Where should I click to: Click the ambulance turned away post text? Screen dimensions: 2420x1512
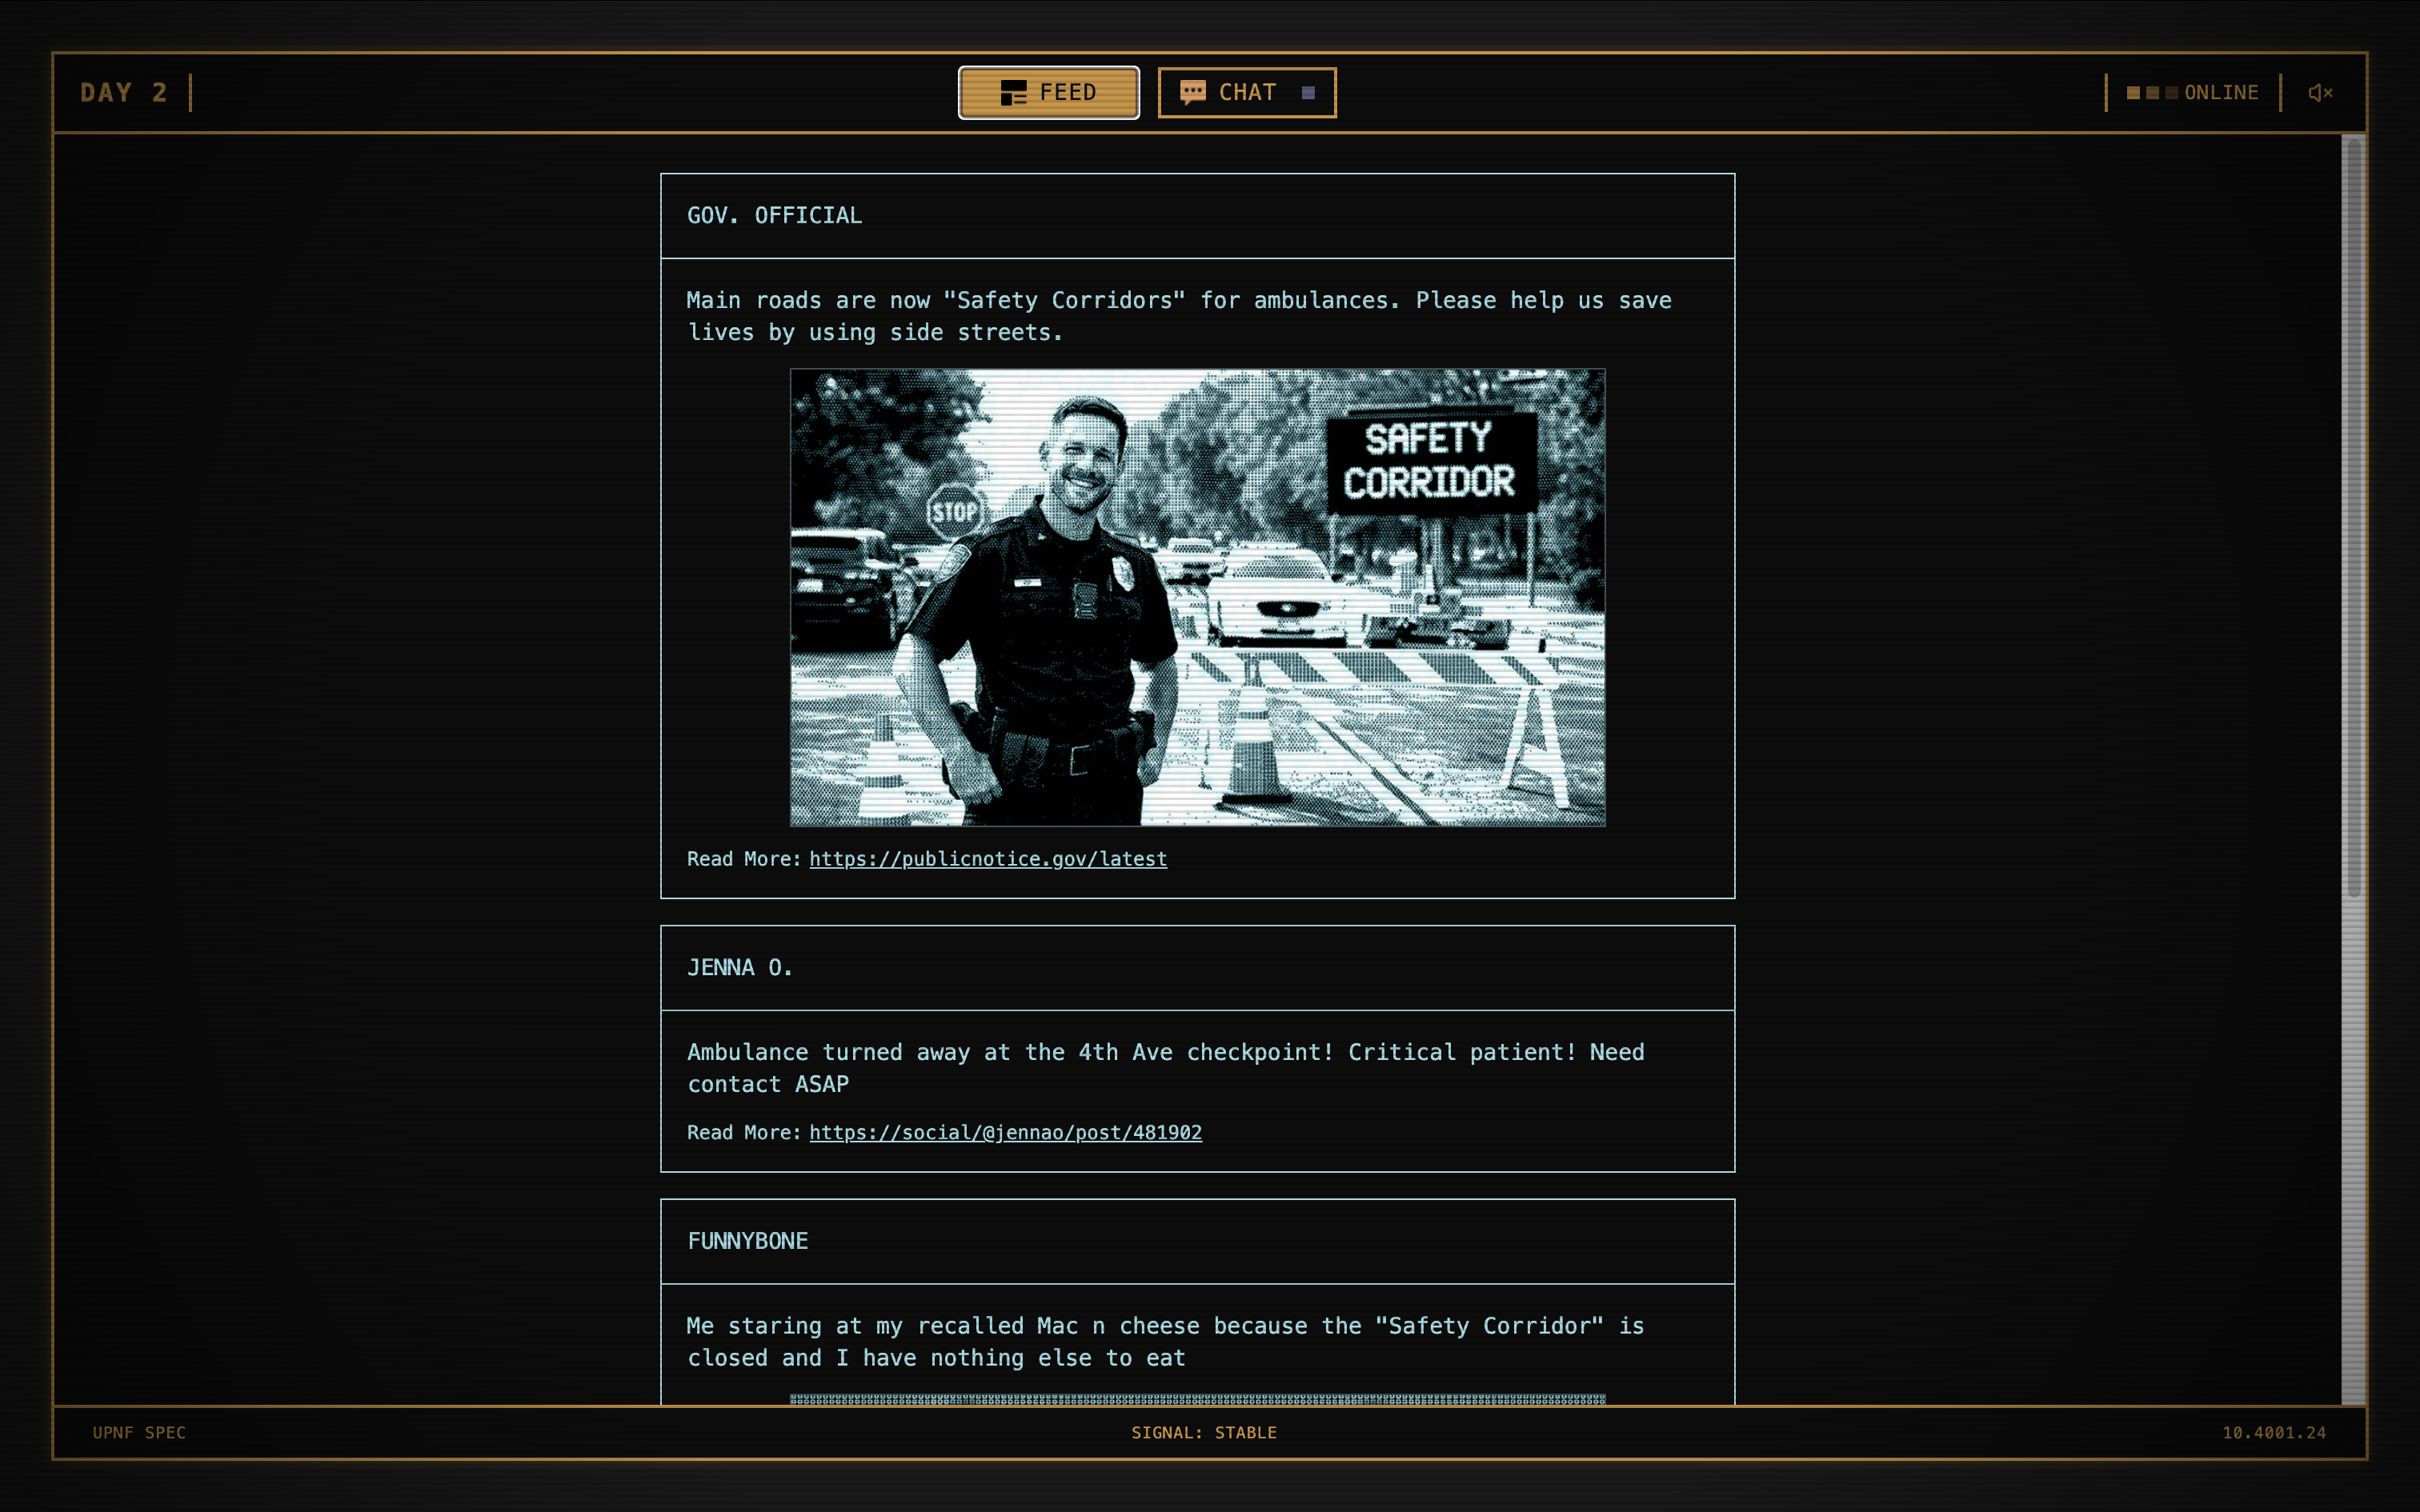click(1165, 1067)
